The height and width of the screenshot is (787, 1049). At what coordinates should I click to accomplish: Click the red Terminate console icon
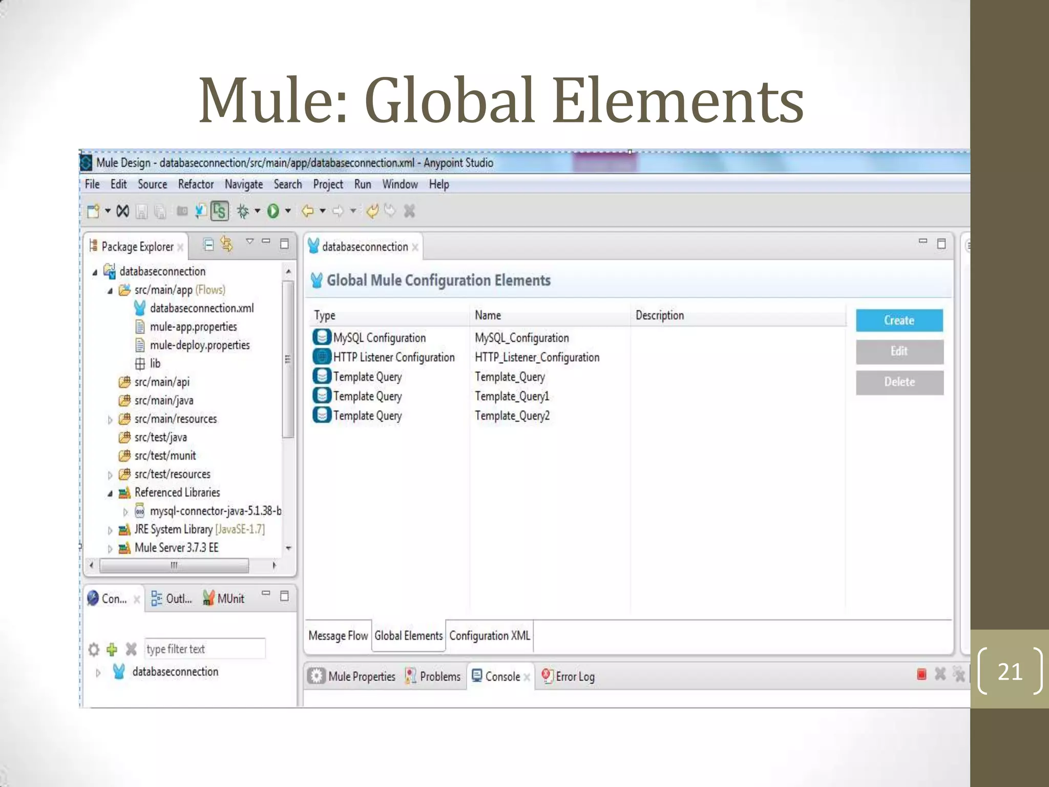921,674
